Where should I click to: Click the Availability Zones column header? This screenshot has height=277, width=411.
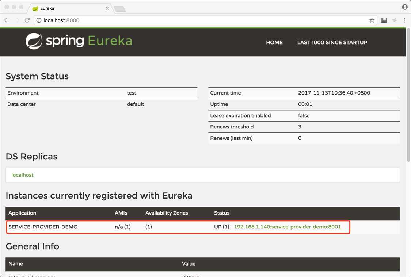(x=167, y=213)
